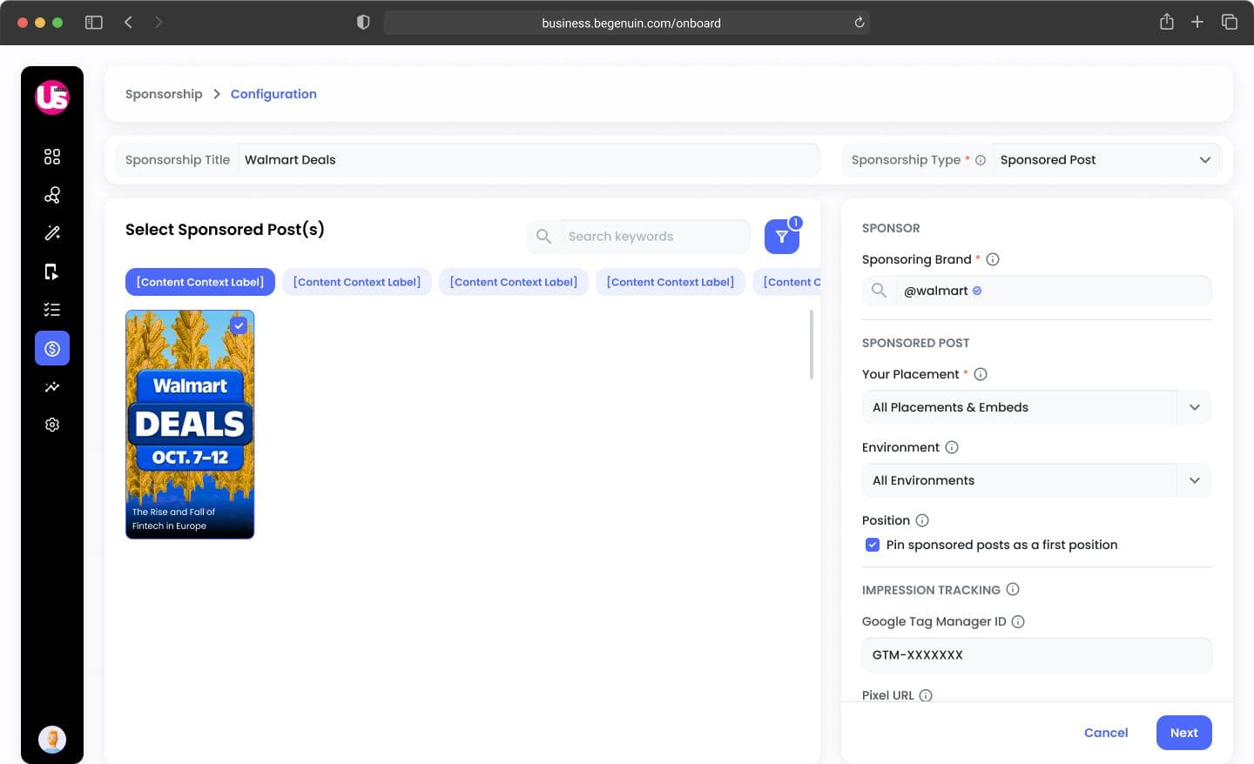Viewport: 1254px width, 764px height.
Task: Open the sponsorship dollar icon in sidebar
Action: tap(52, 348)
